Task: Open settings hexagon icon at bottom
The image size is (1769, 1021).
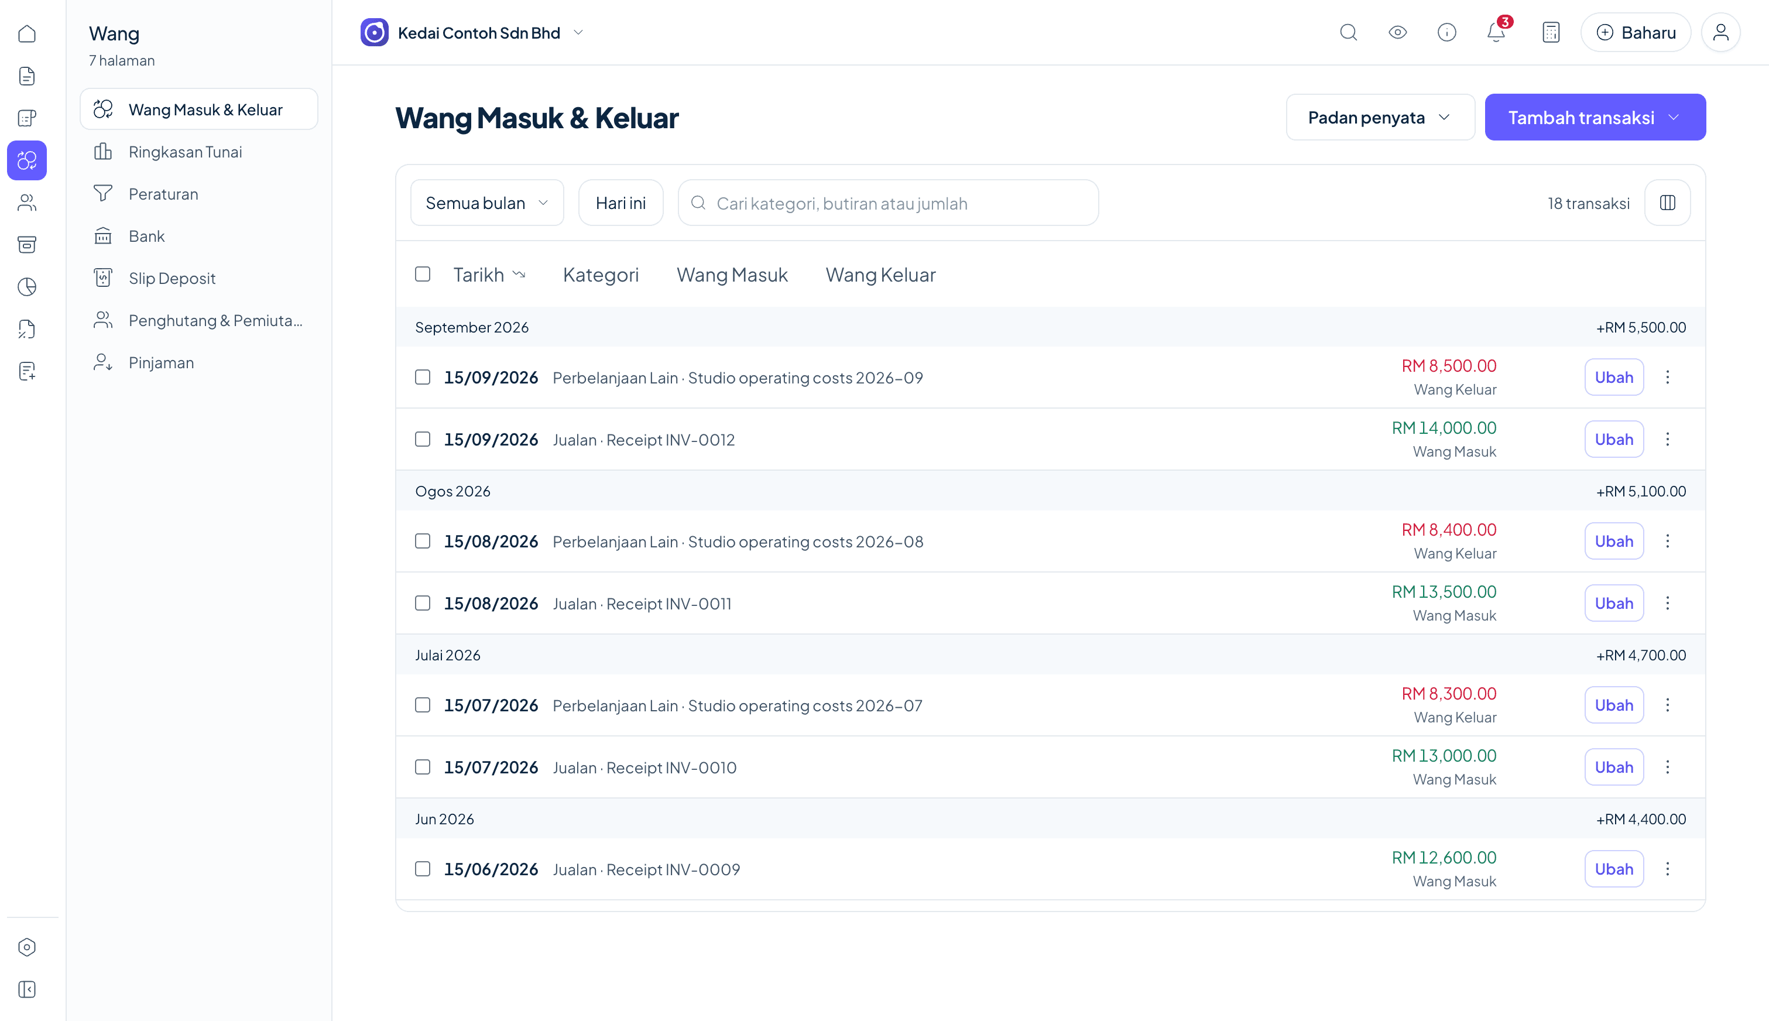Action: [27, 947]
